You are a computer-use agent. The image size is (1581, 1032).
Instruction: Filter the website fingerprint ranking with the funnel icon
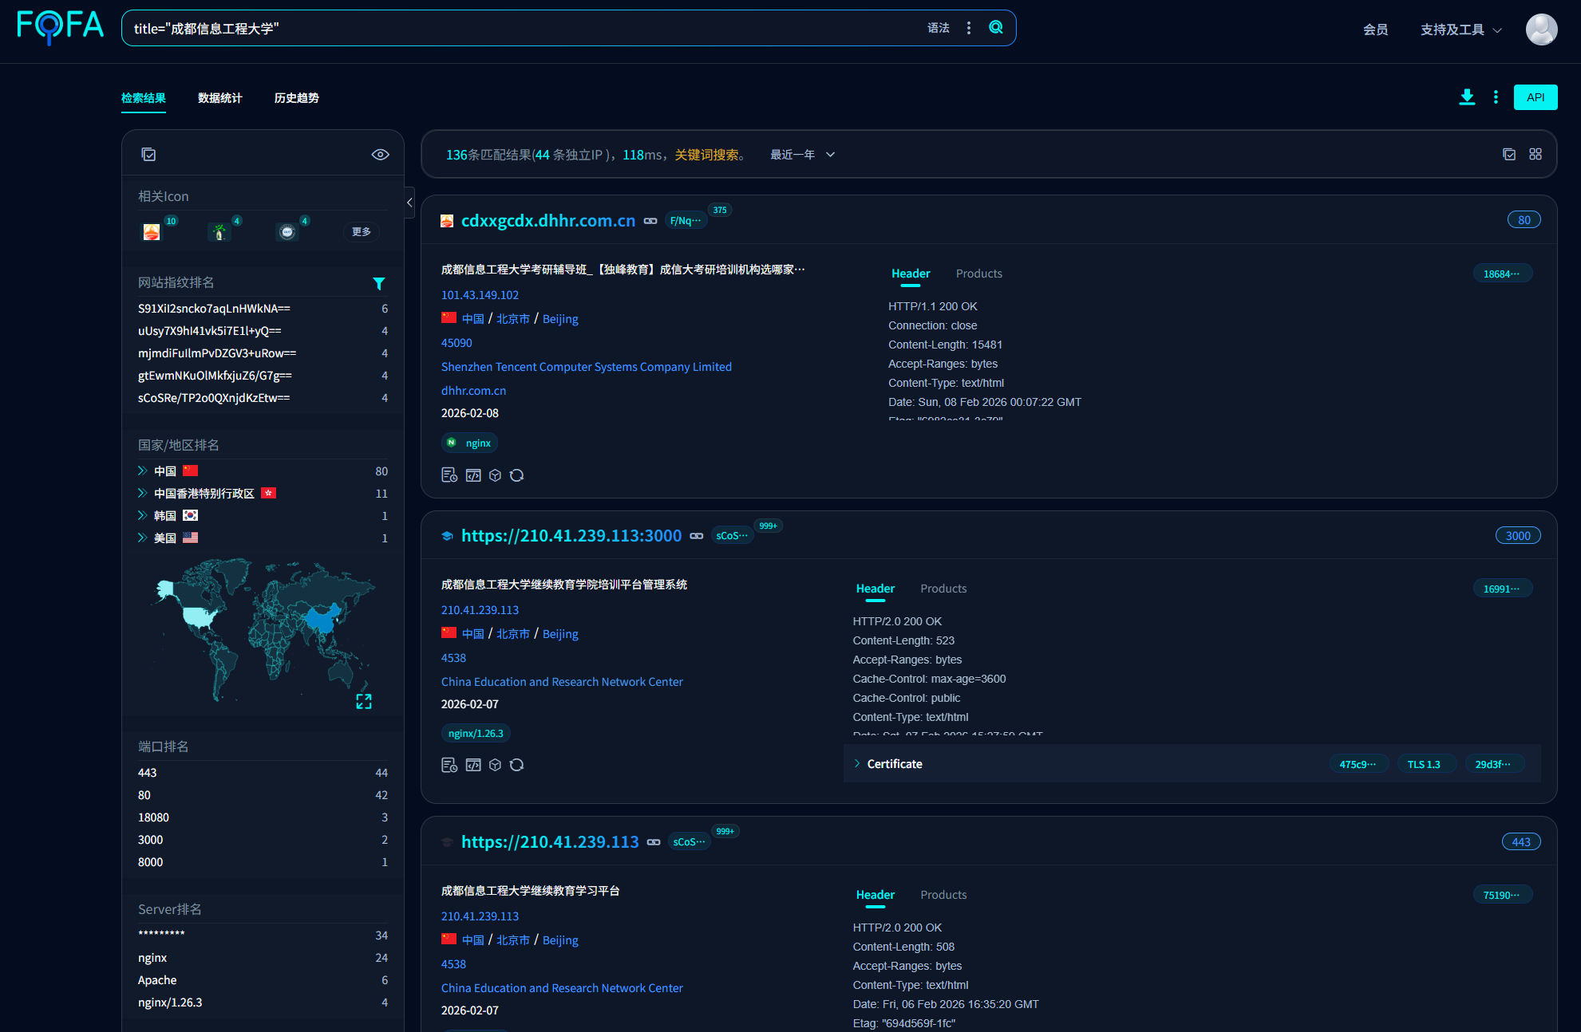379,283
